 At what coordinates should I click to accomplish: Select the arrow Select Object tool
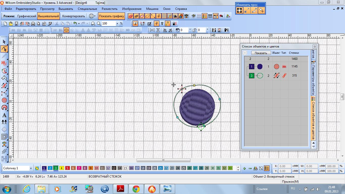point(4,42)
